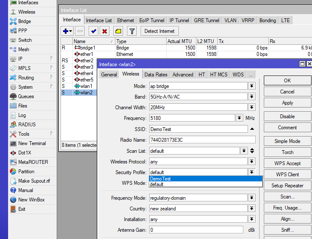The height and width of the screenshot is (239, 312).
Task: Click the Freq. Usage button
Action: point(287,208)
